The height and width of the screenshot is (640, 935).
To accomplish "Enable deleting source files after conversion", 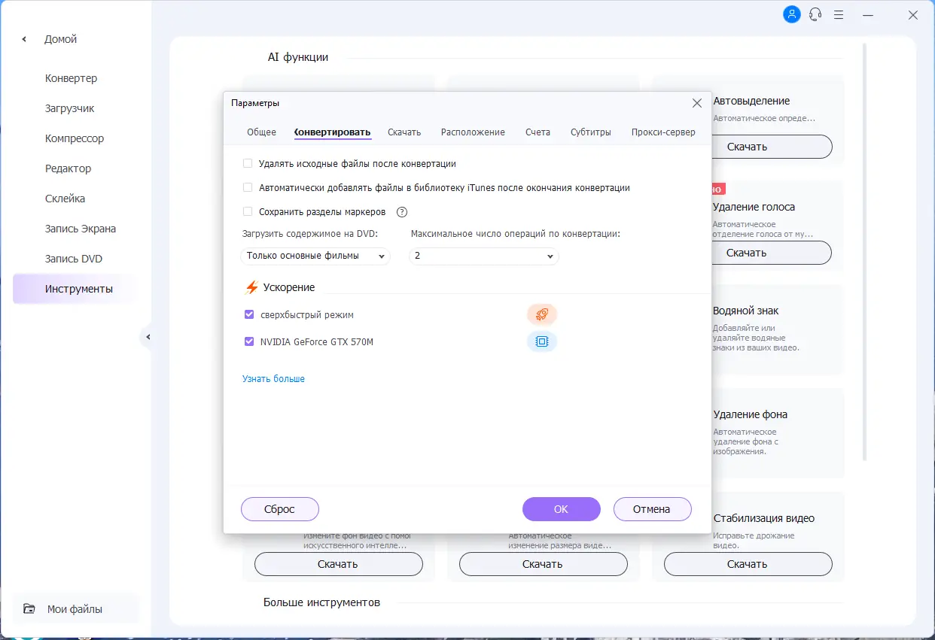I will pos(248,162).
